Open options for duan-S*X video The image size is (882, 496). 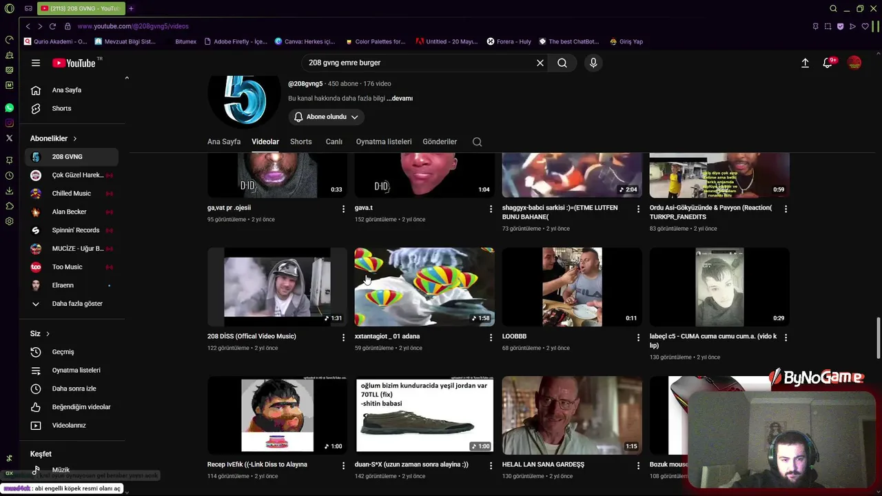click(491, 466)
